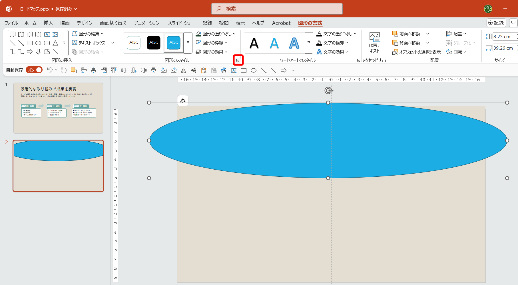Apply the black filled Abc shape style

(154, 43)
